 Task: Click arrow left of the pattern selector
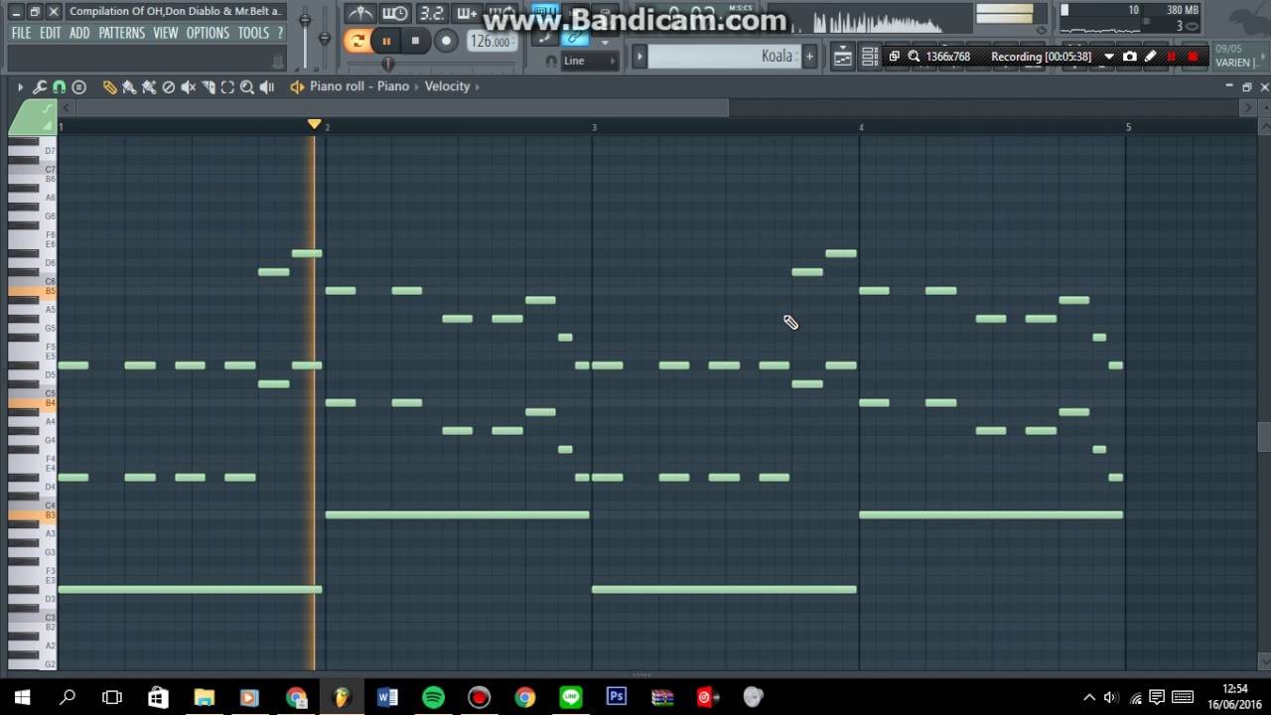pos(639,57)
